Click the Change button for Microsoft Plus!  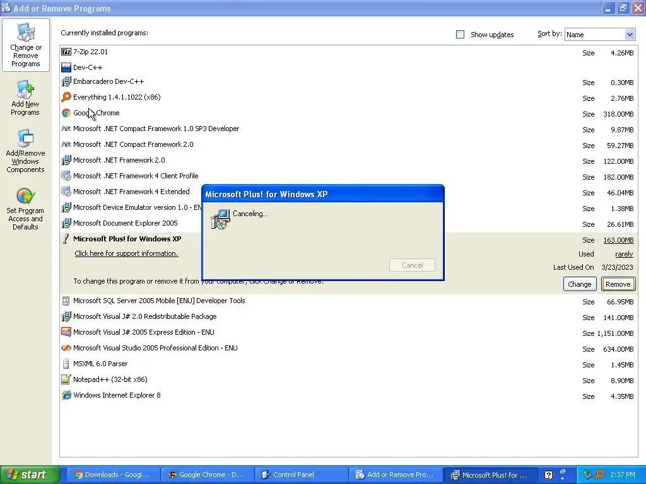click(x=579, y=284)
